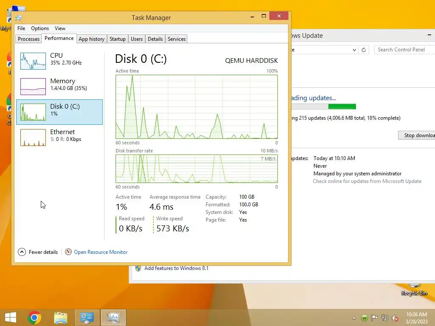Click the Fewer details label
435x326 pixels.
coord(43,252)
